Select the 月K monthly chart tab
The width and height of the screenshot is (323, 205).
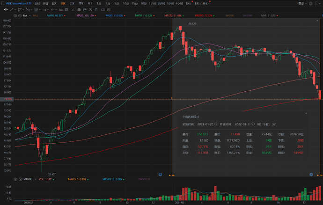[x=72, y=3]
